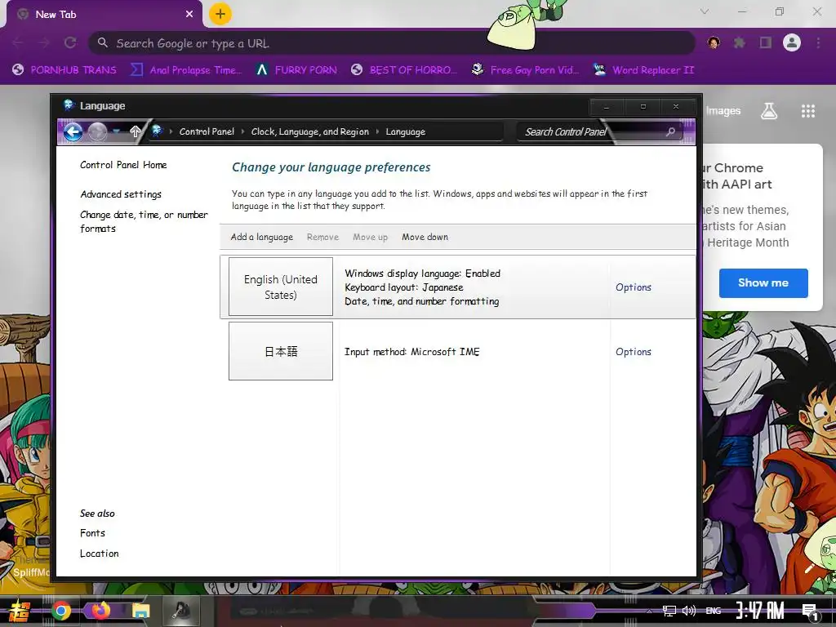
Task: Click the Chrome address bar search field
Action: tap(392, 42)
